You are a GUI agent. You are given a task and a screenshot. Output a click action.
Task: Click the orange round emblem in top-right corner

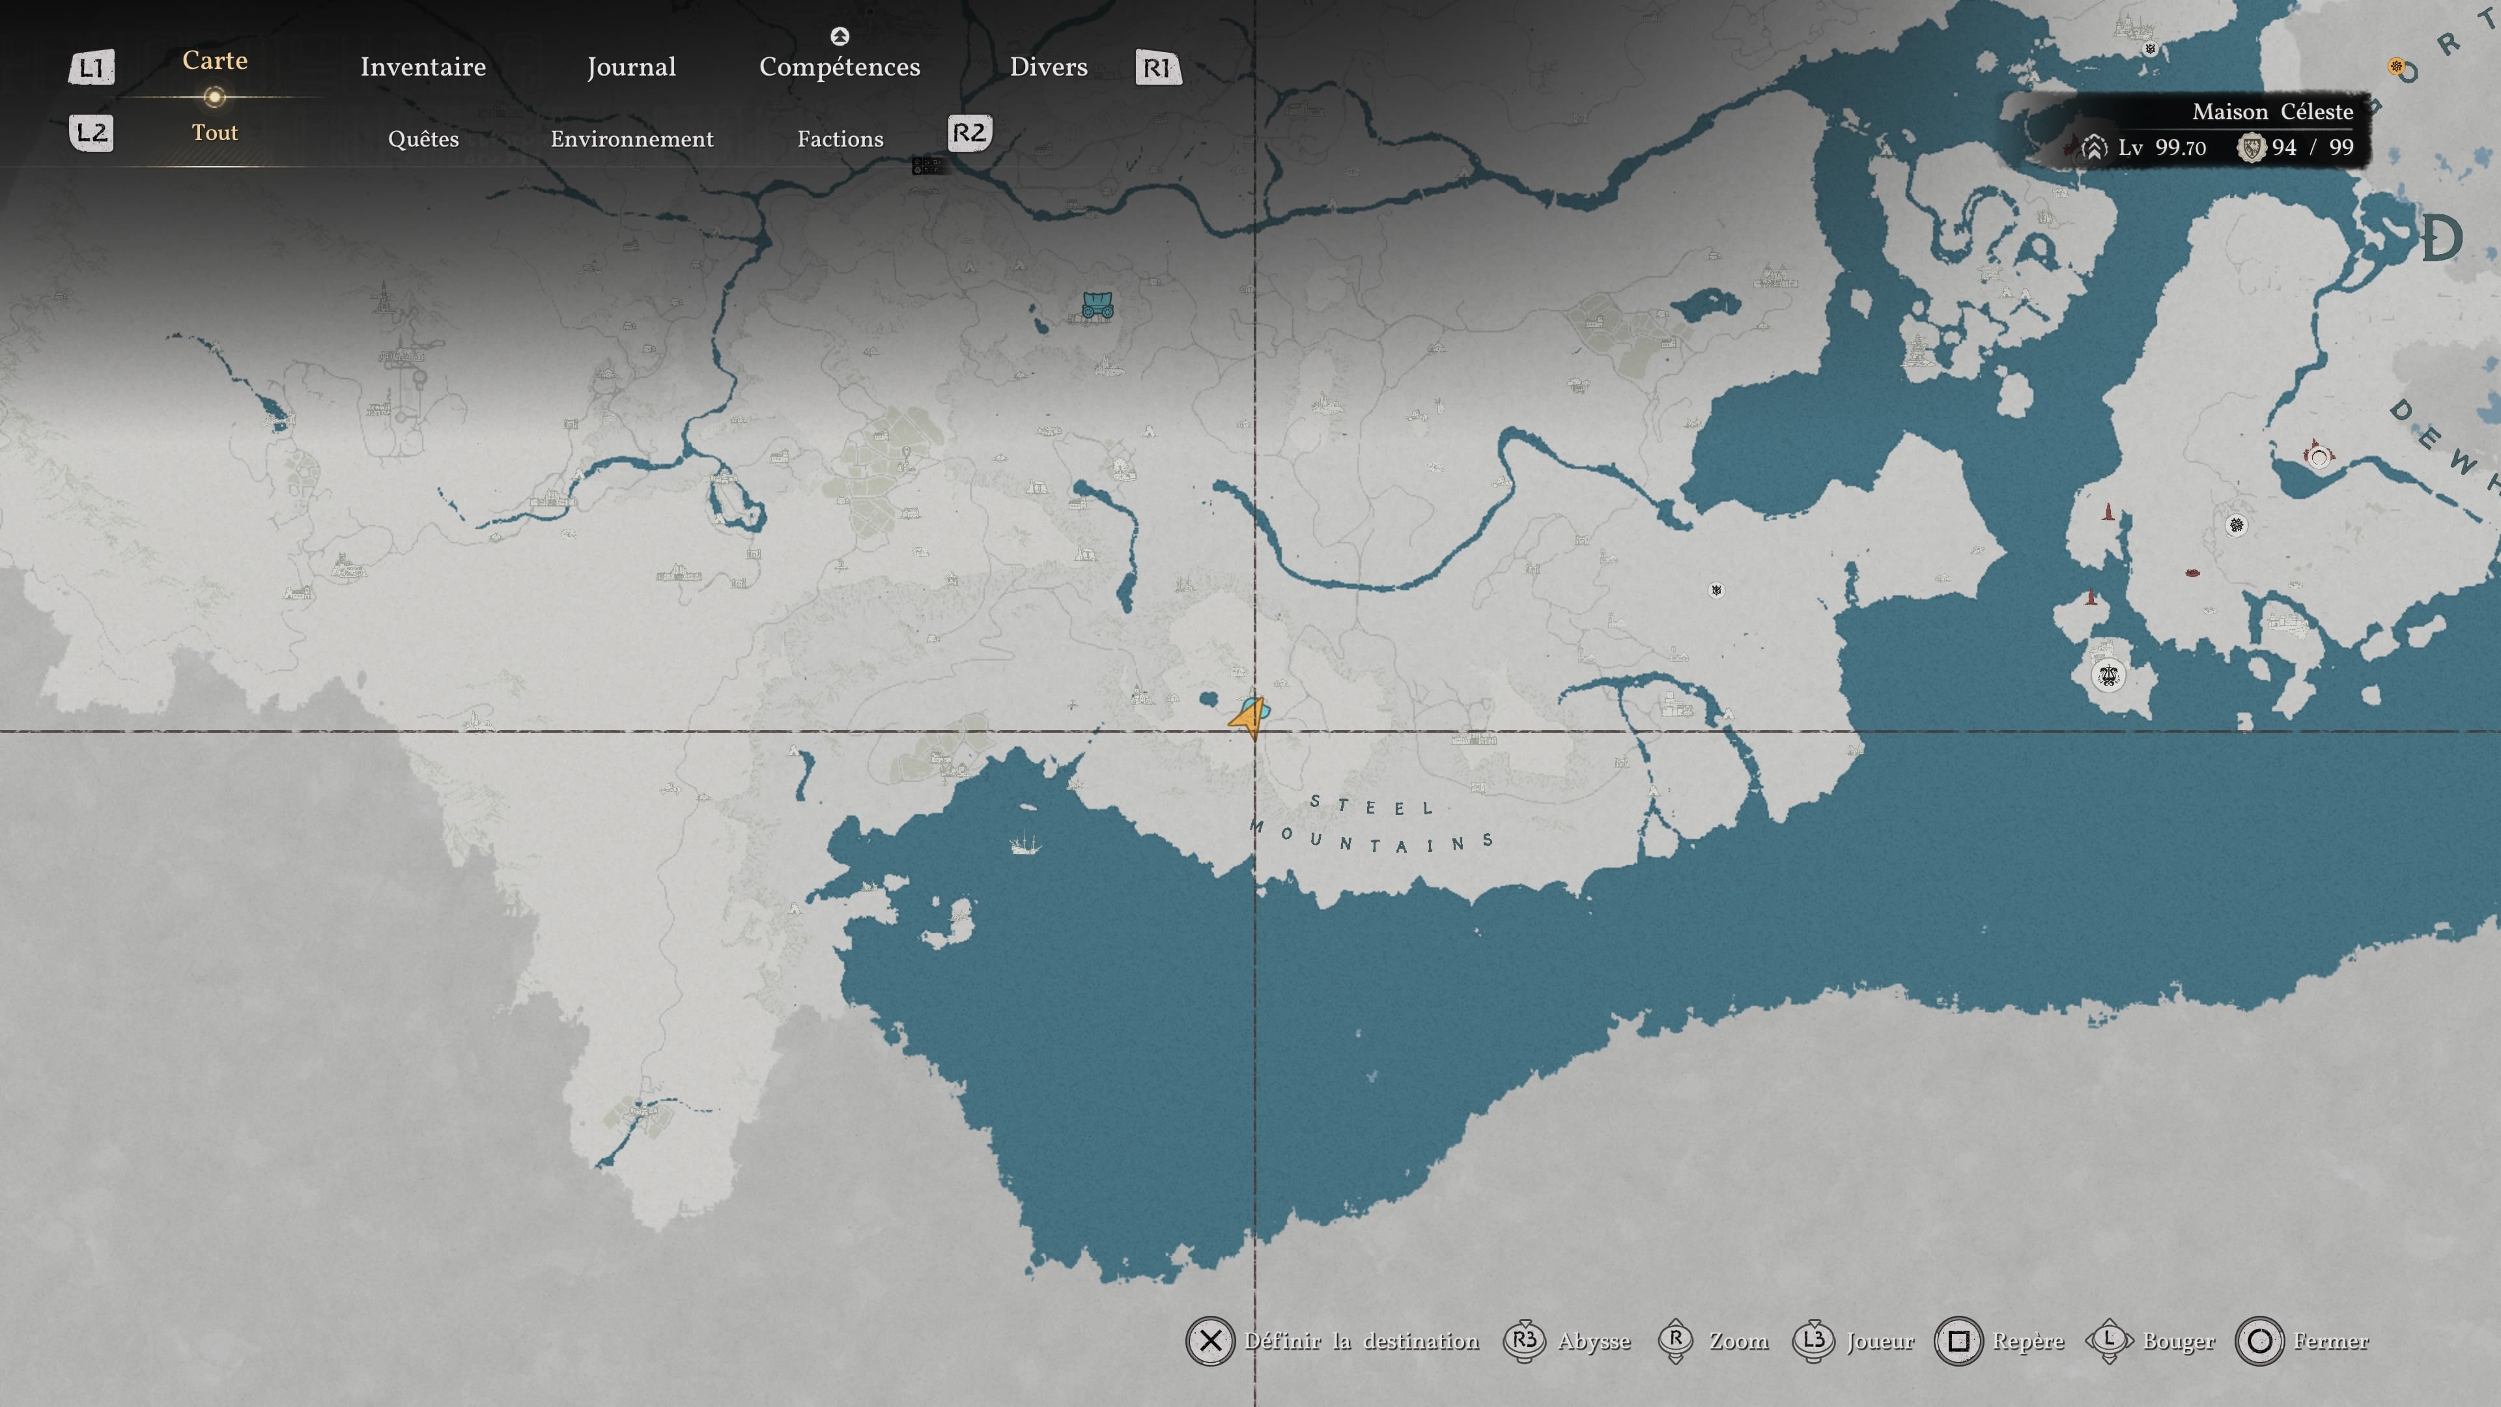coord(2395,66)
